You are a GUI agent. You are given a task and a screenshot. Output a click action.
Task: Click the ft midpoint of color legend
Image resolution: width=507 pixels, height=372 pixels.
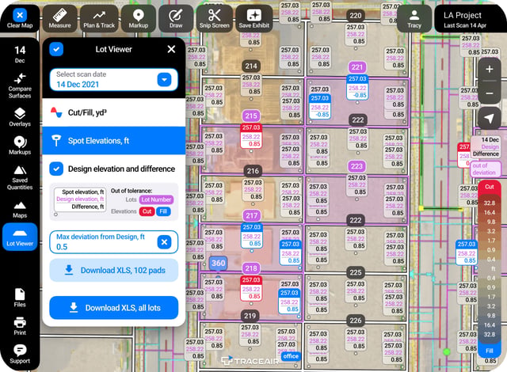493,268
